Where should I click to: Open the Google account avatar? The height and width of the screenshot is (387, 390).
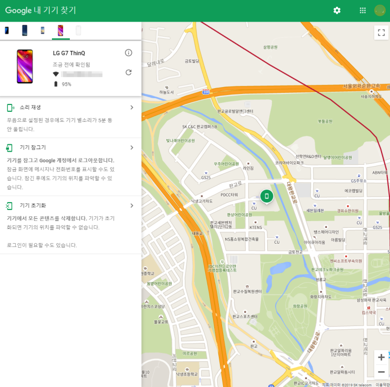pos(380,11)
